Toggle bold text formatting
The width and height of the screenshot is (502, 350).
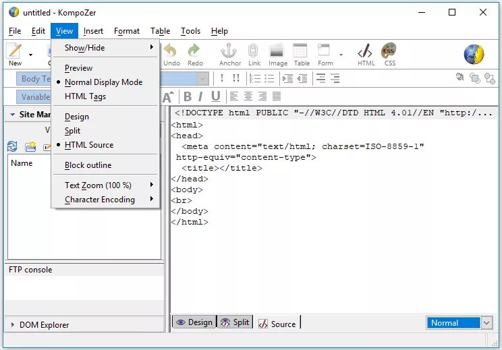tap(188, 96)
